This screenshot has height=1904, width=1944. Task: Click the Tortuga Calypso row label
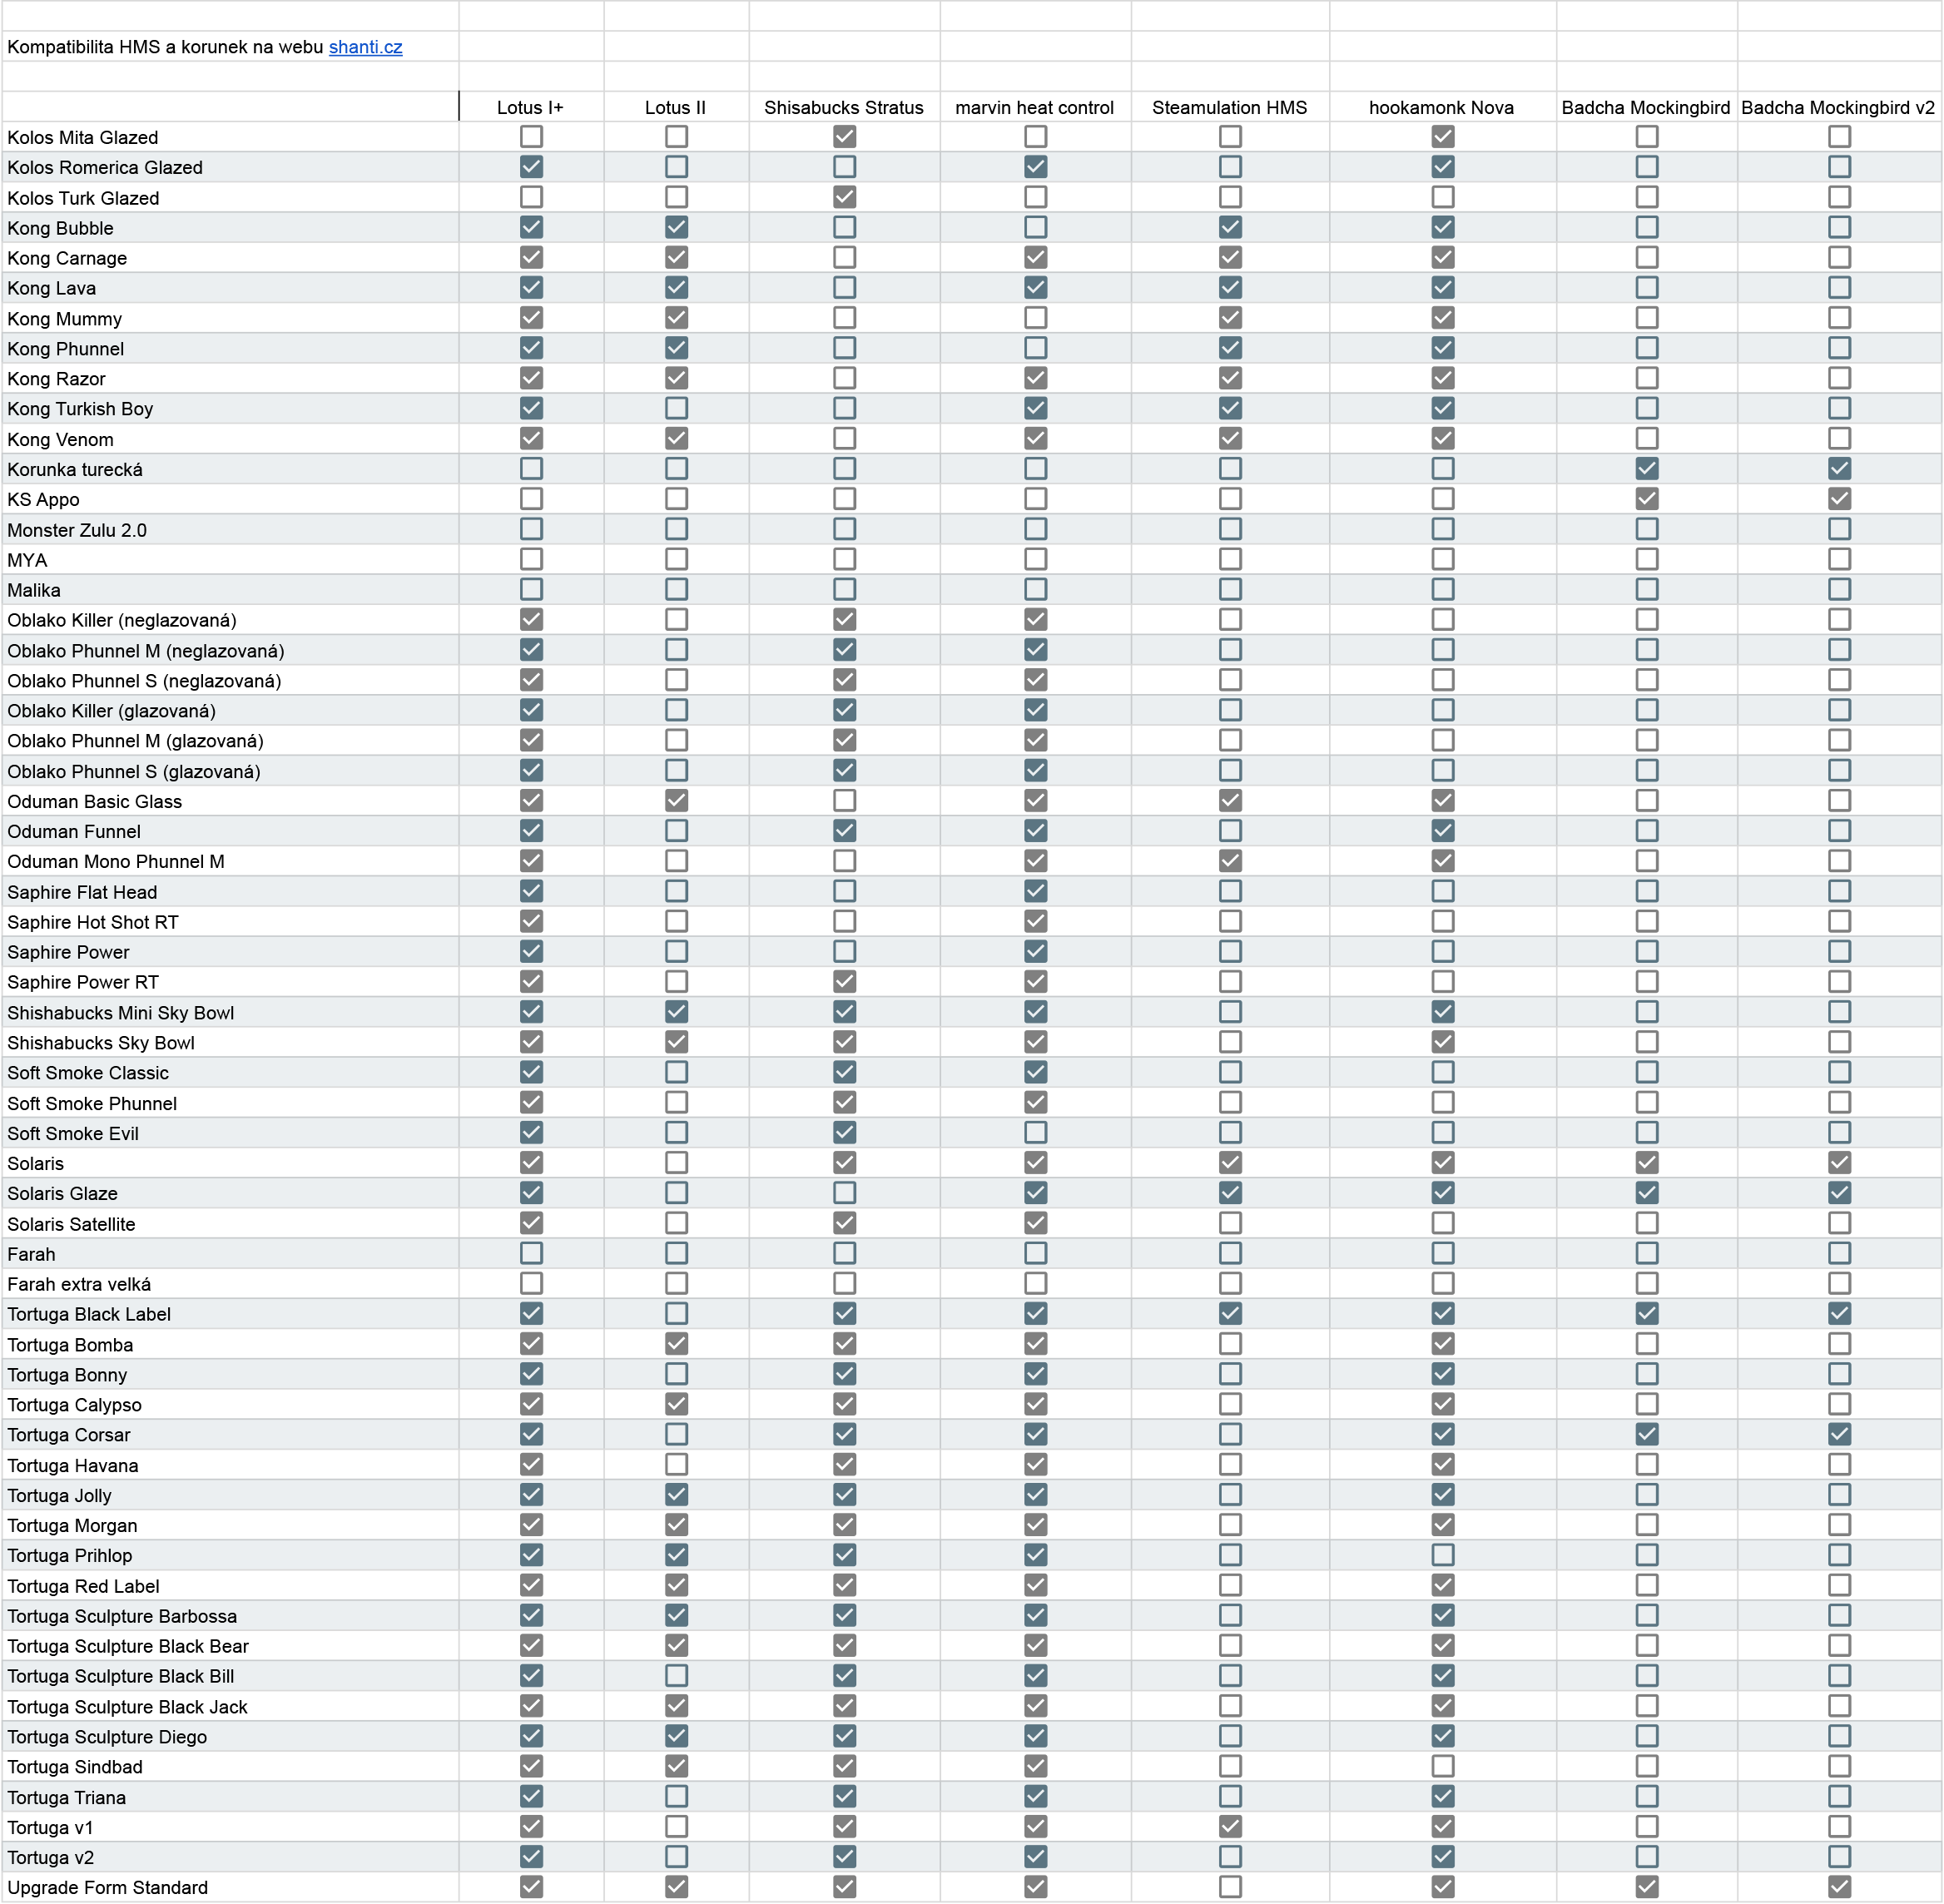point(74,1404)
